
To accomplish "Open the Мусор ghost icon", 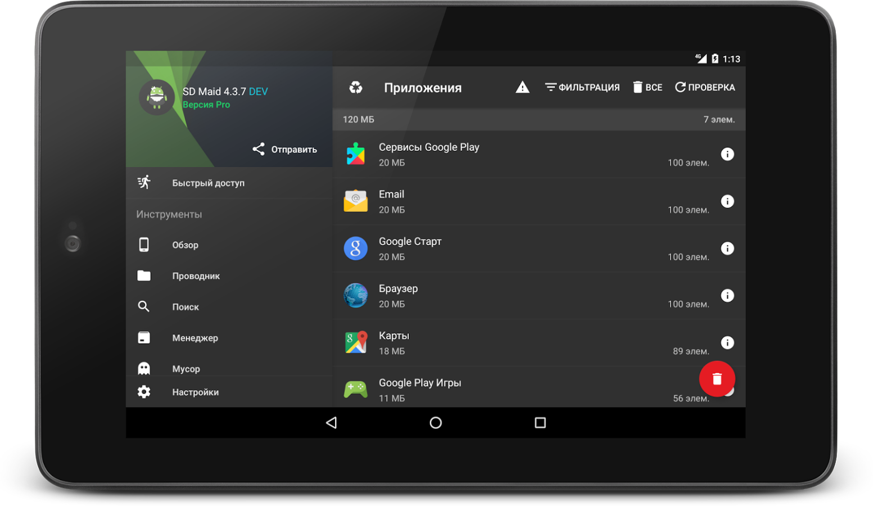I will (144, 368).
